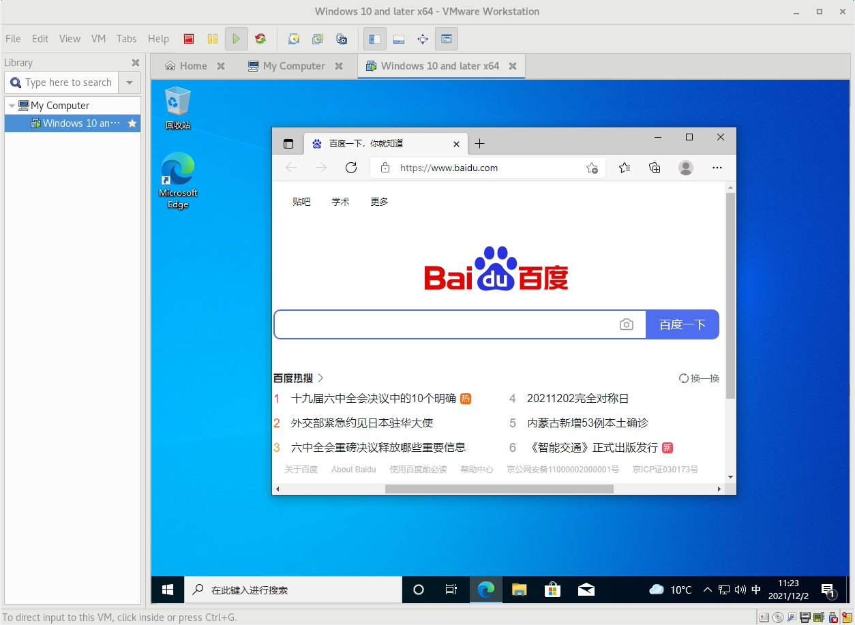This screenshot has height=625, width=855.
Task: Click the Recycle Bin desktop icon
Action: point(178,108)
